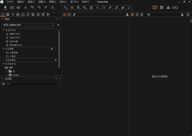Click the camera Capture icon in top toolbar

(x=12, y=8)
